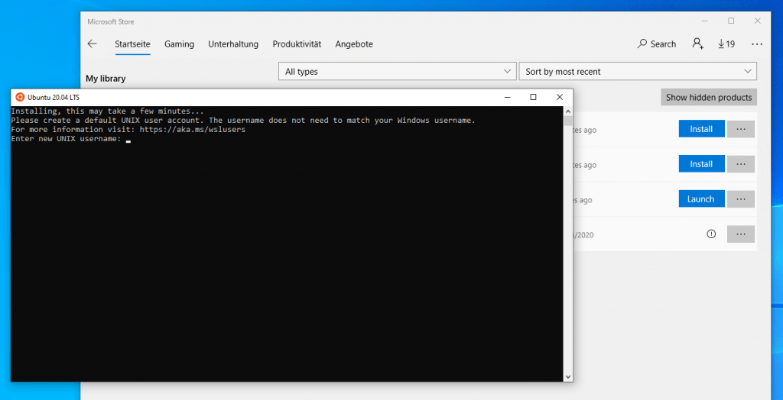Close the Ubuntu 20.04 LTS terminal window
The image size is (783, 400).
(560, 97)
